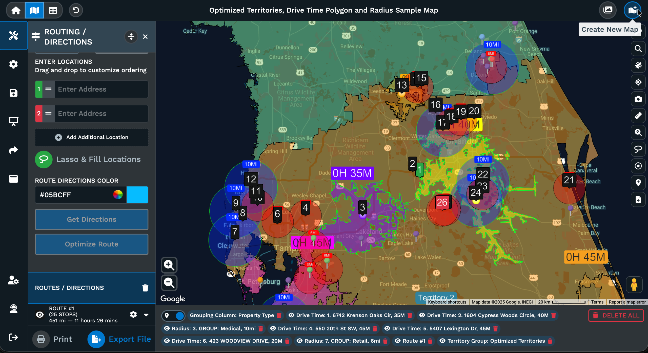Switch to the map view tab
This screenshot has height=353, width=648.
34,10
